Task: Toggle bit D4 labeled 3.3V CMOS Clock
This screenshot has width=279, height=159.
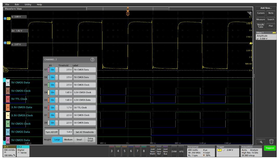Action: 53,92
